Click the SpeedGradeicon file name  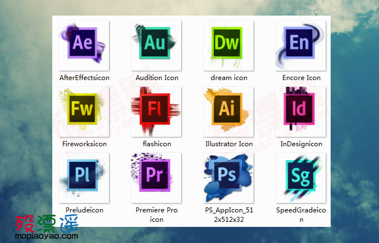pos(301,215)
